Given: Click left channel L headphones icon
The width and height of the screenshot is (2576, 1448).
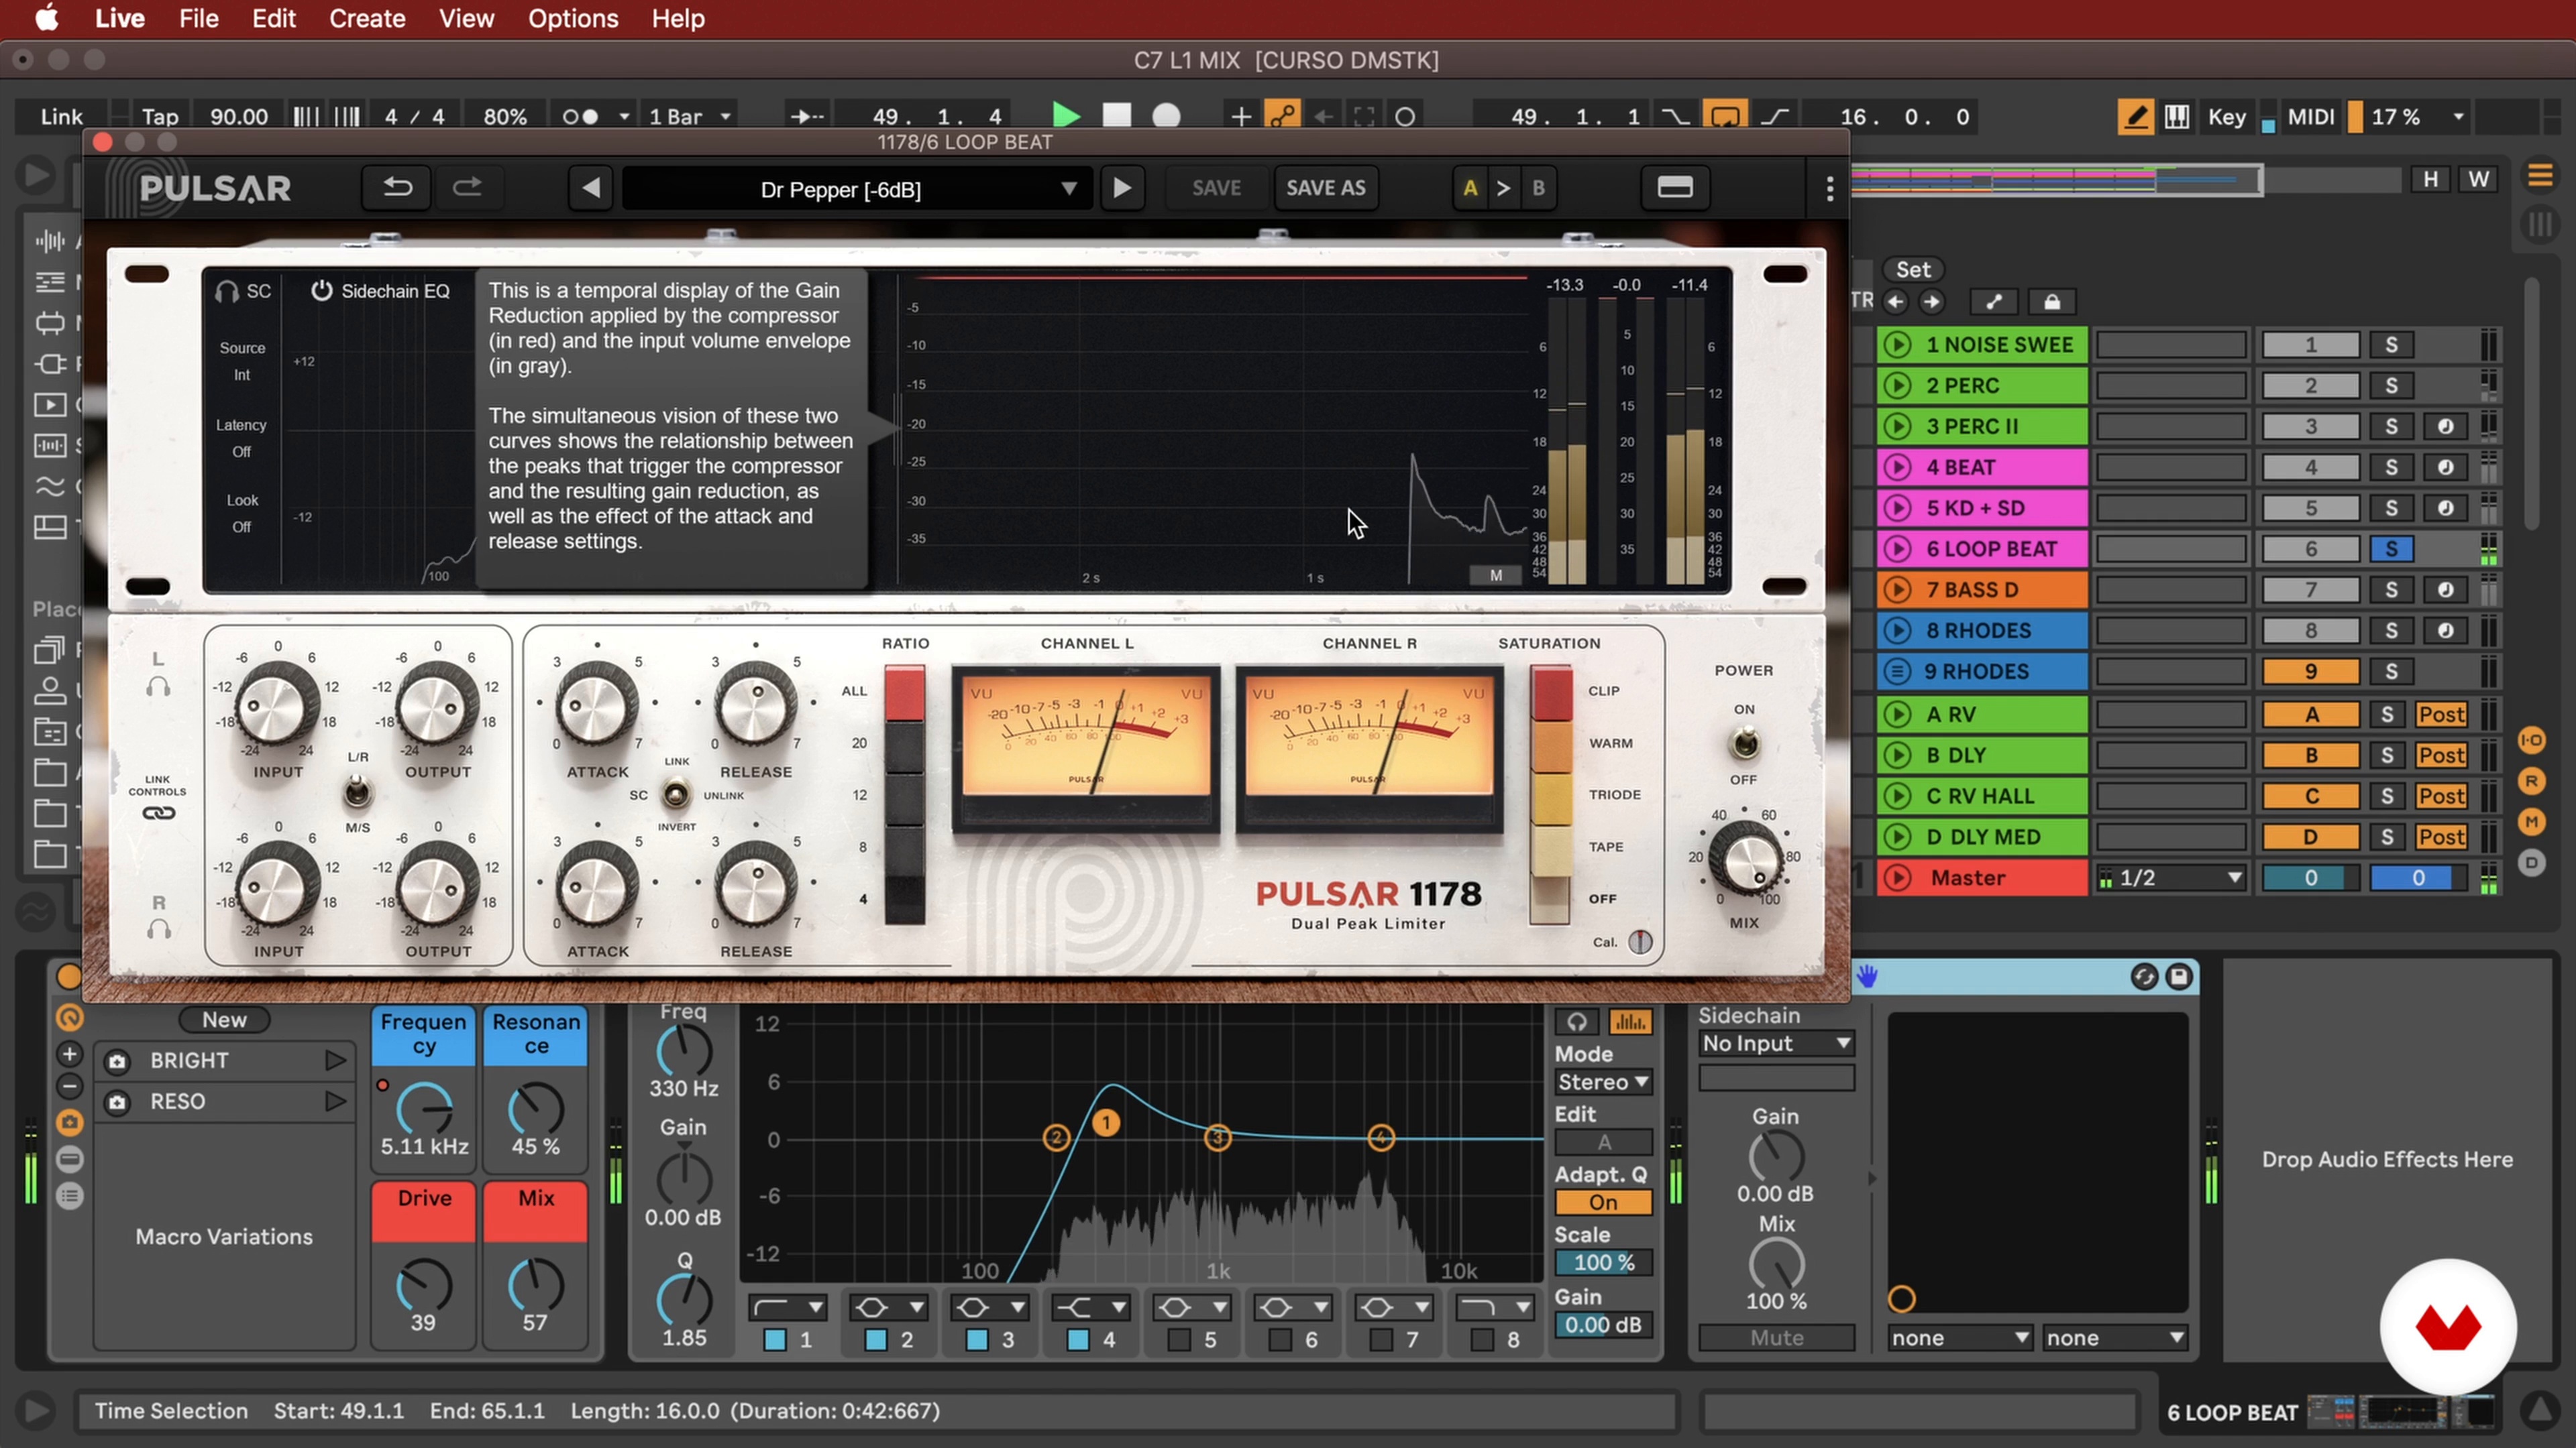Looking at the screenshot, I should pyautogui.click(x=158, y=686).
